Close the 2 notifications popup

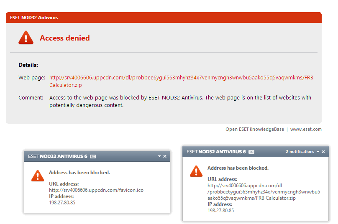[x=323, y=152]
